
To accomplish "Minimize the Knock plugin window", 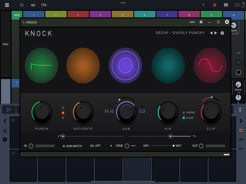I will (x=209, y=22).
